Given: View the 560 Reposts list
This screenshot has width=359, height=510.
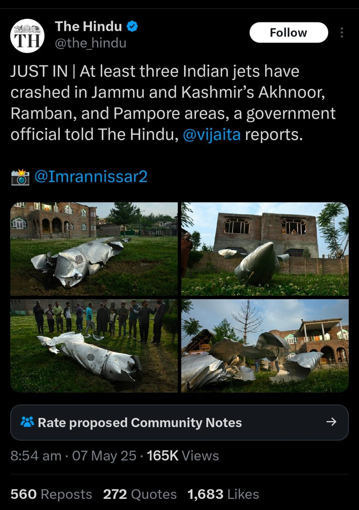Looking at the screenshot, I should coord(51,494).
